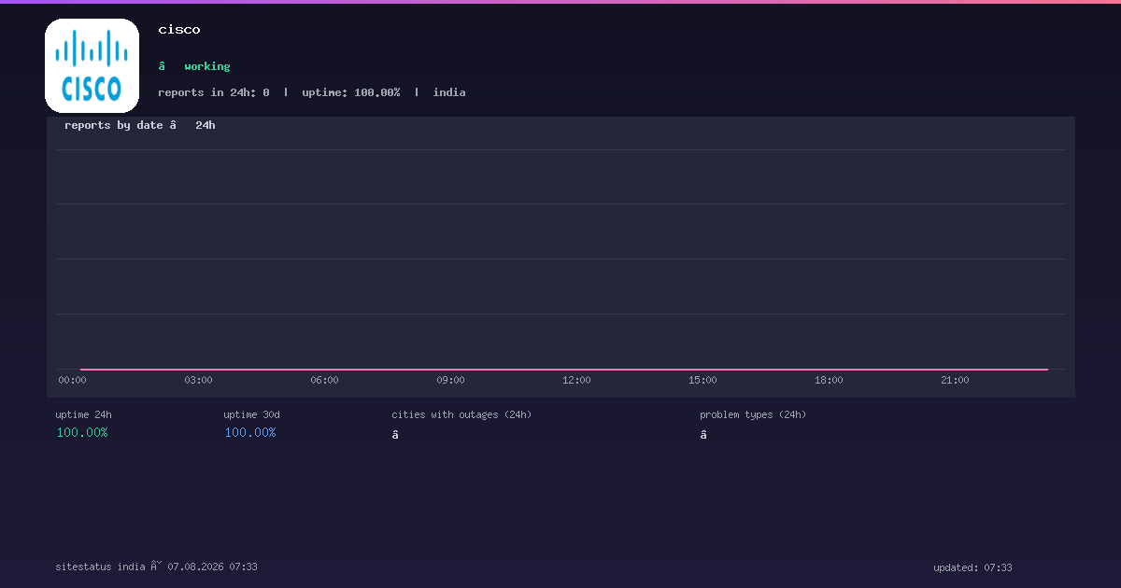Click the uptime 100.00% header text
The width and height of the screenshot is (1121, 588).
point(351,92)
